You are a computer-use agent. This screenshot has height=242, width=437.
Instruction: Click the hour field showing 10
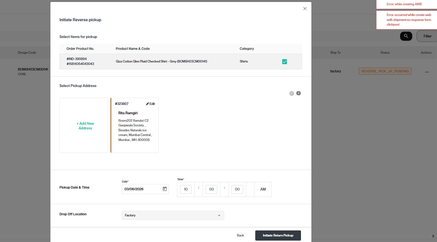186,189
